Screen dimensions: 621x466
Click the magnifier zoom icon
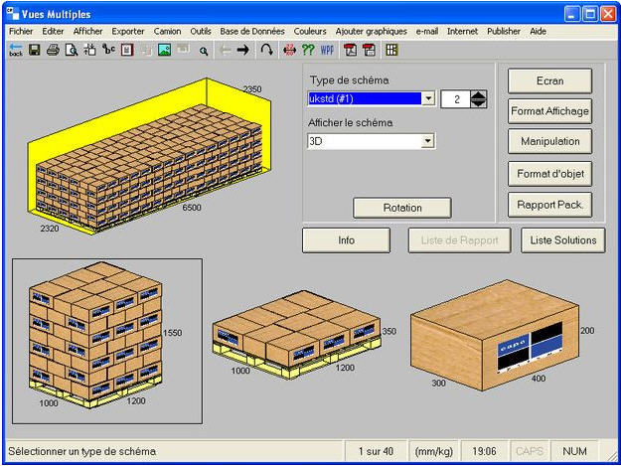204,50
